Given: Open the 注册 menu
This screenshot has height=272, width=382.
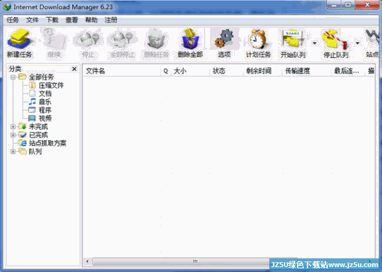Looking at the screenshot, I should click(111, 20).
